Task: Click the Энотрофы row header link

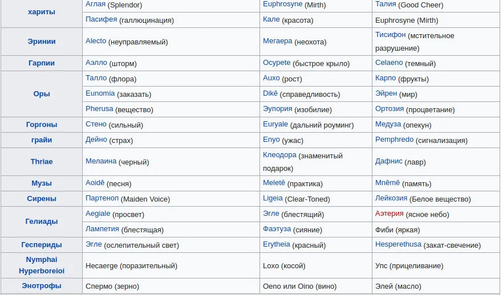Action: [x=42, y=286]
